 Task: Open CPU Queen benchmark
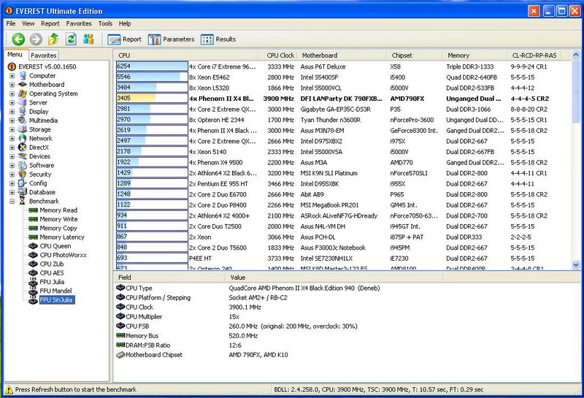tap(55, 246)
